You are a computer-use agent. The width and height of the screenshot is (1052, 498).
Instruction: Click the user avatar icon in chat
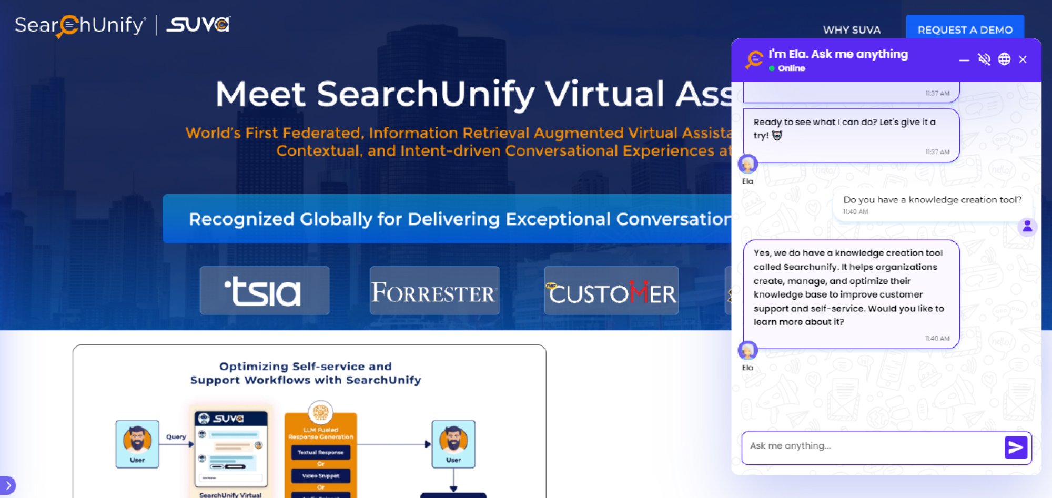coord(1027,227)
